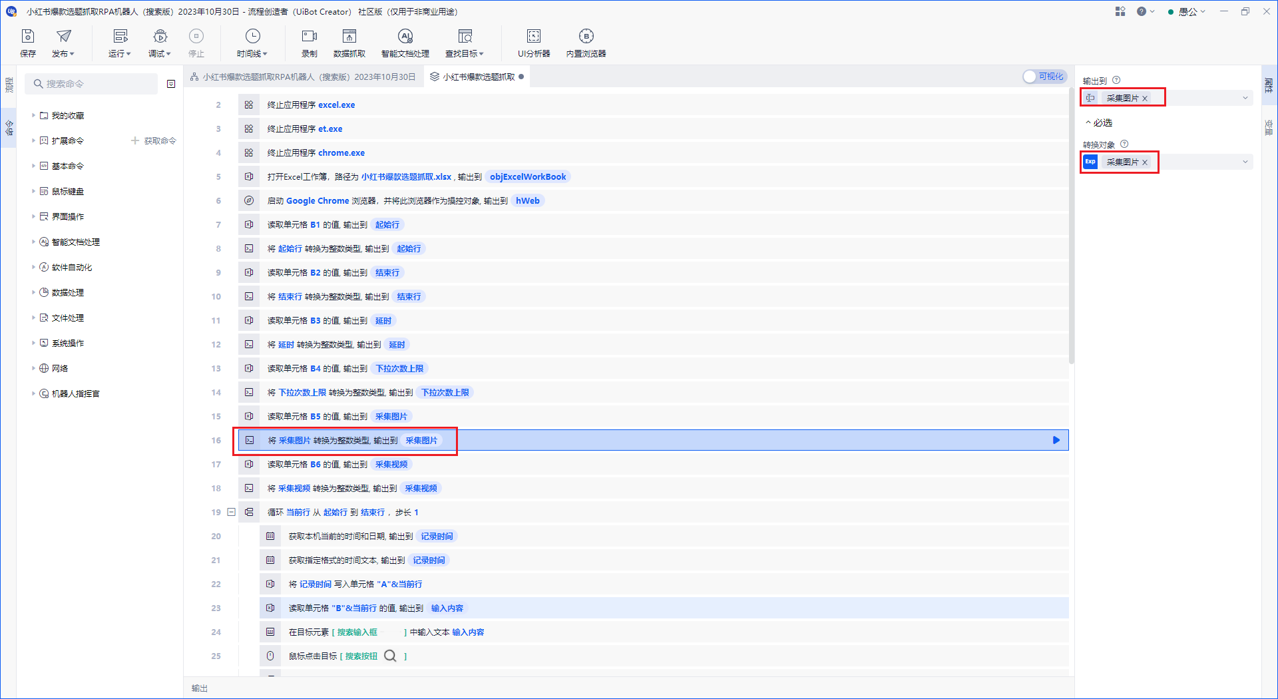Start recording with the 录制 tool
The image size is (1278, 699).
pos(310,43)
